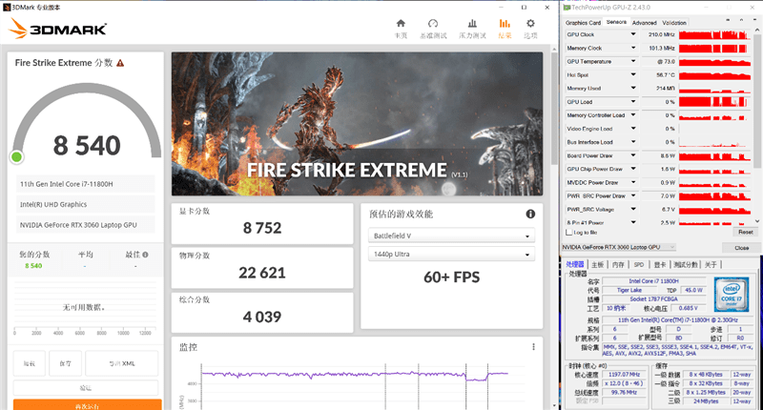Click the export XML button

pyautogui.click(x=122, y=363)
